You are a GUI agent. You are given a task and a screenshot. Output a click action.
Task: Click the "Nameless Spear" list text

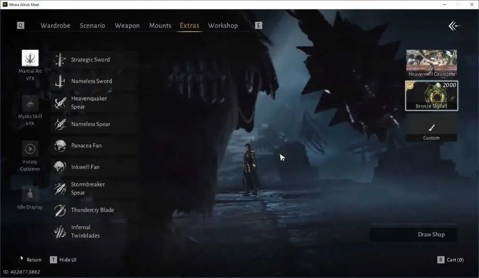[91, 124]
